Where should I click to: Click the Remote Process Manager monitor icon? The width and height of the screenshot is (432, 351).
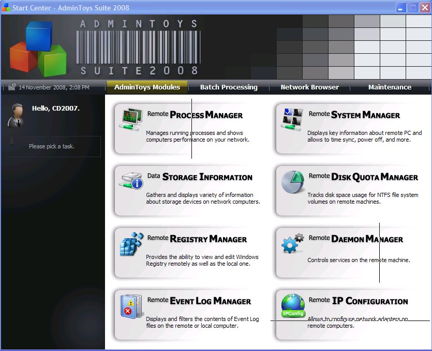(131, 119)
